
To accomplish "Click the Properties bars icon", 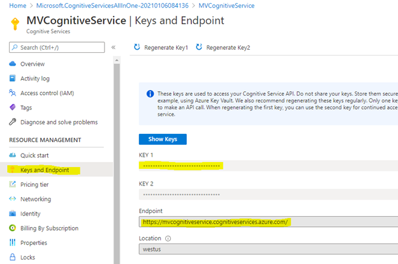I will (13, 242).
